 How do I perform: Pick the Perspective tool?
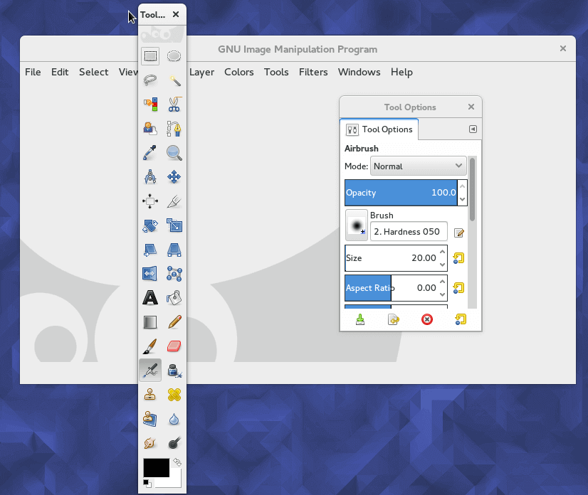tap(174, 250)
